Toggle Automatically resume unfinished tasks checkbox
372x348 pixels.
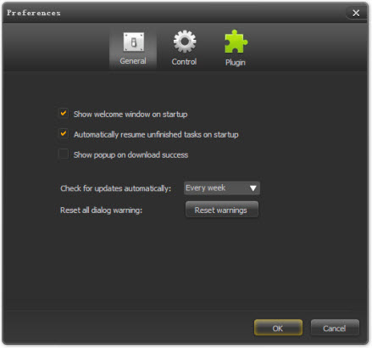coord(64,133)
